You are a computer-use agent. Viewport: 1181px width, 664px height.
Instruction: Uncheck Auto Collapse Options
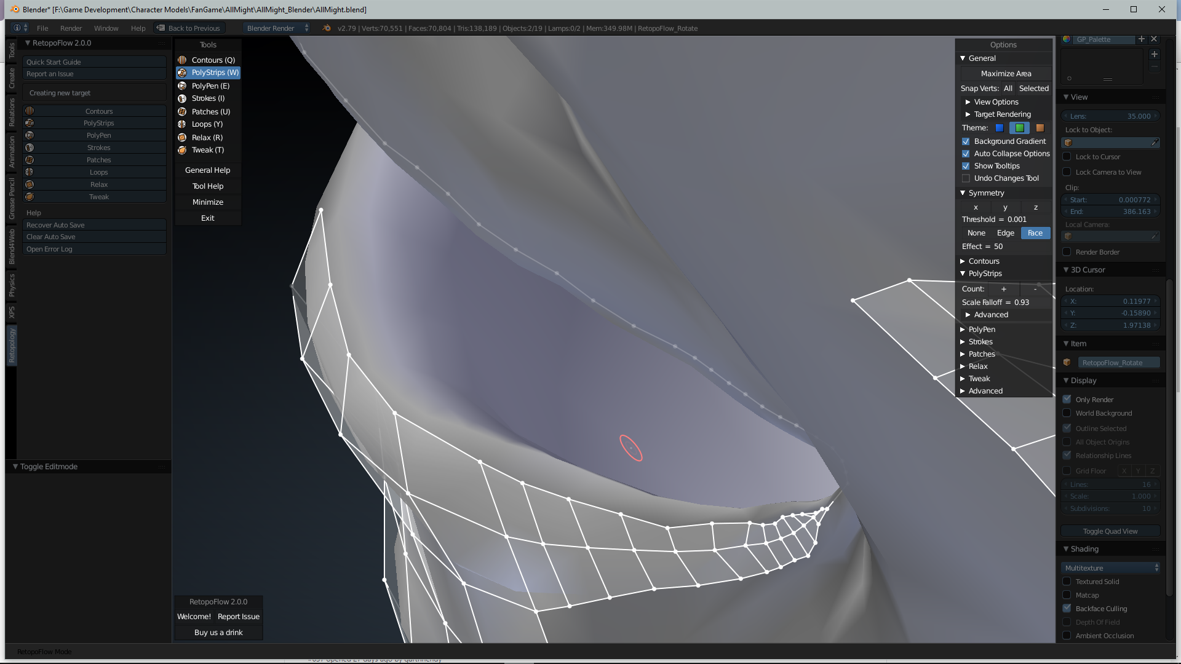pos(966,154)
